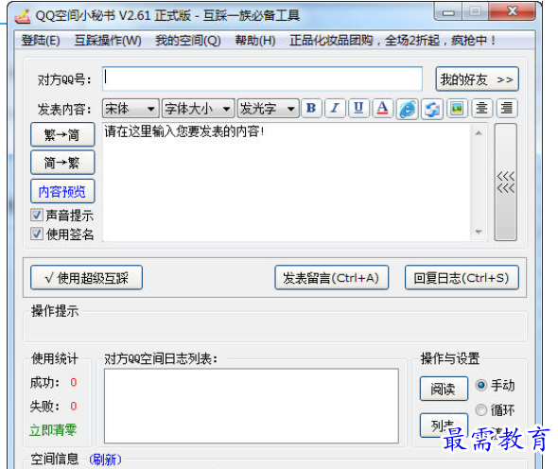
Task: Select the 循环 radio option
Action: coord(480,410)
